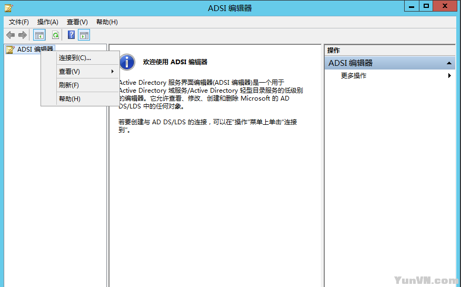Screen dimensions: 461x287
Task: Select 查看(V) in the context menu
Action: click(x=81, y=72)
